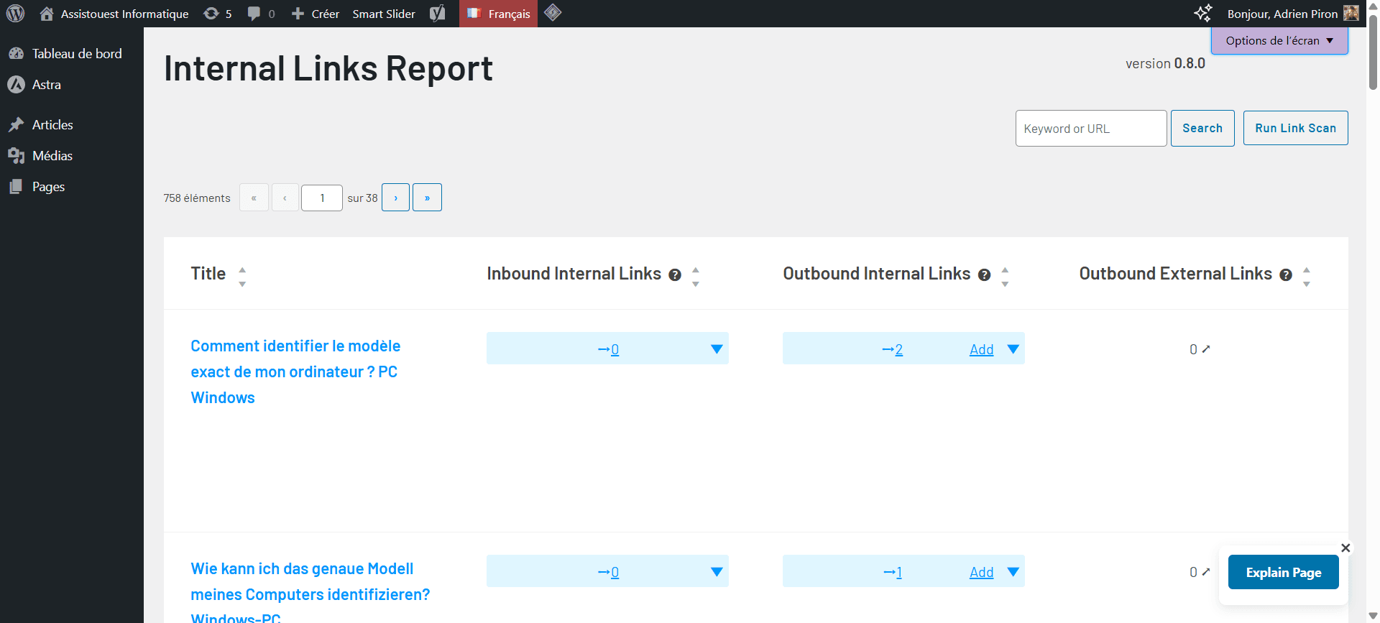Click Inbound Internal Links help icon
Viewport: 1380px width, 623px height.
pos(675,274)
